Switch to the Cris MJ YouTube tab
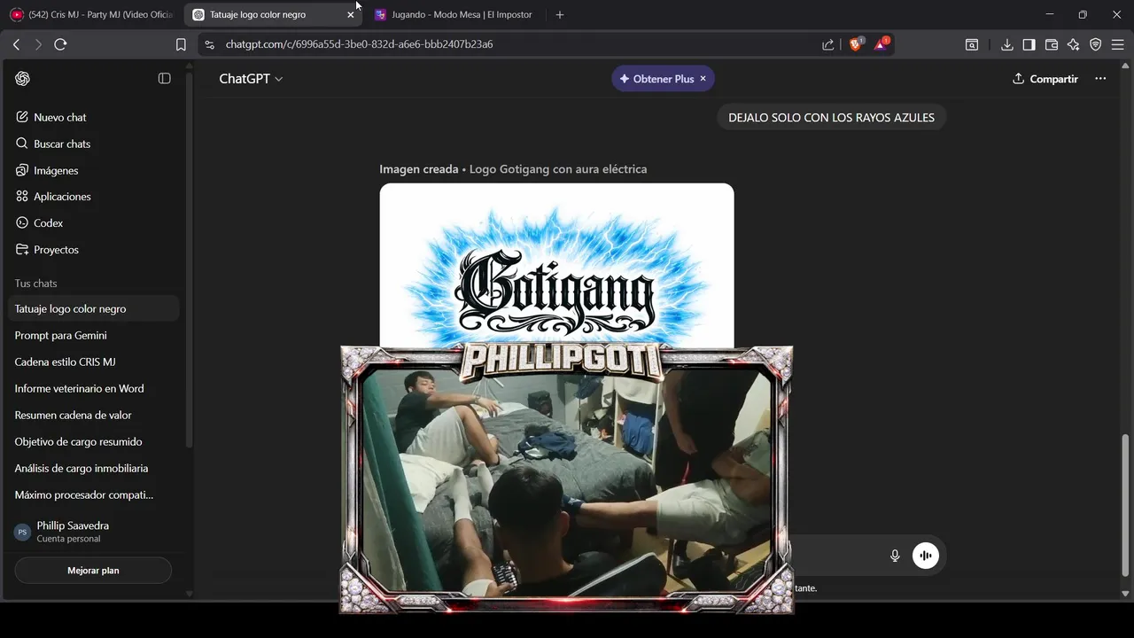The width and height of the screenshot is (1134, 638). pyautogui.click(x=91, y=15)
